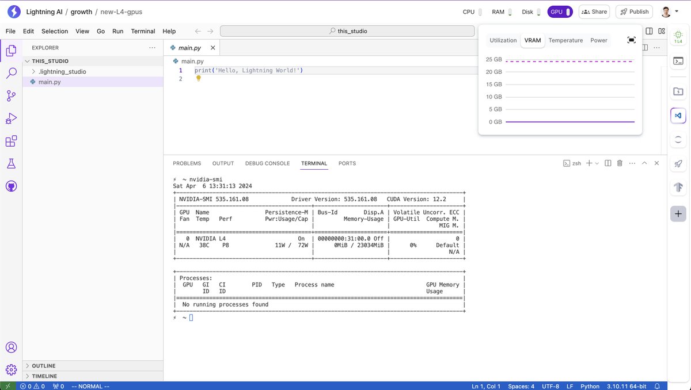Open the drive folder icon in right sidebar
This screenshot has height=390, width=691.
[678, 91]
